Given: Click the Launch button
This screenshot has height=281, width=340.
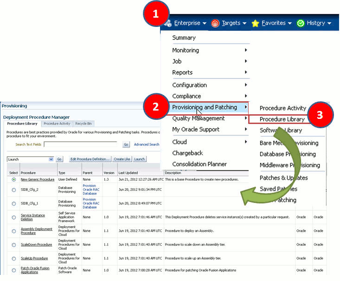Looking at the screenshot, I should coord(140,159).
